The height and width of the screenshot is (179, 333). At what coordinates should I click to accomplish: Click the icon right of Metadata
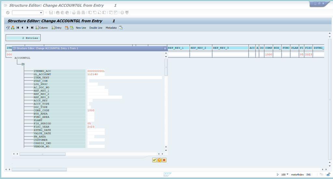[x=121, y=28]
